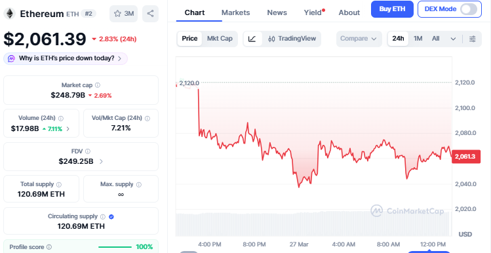This screenshot has width=491, height=253.
Task: Click the 2,120.0 opening price marker
Action: [189, 83]
